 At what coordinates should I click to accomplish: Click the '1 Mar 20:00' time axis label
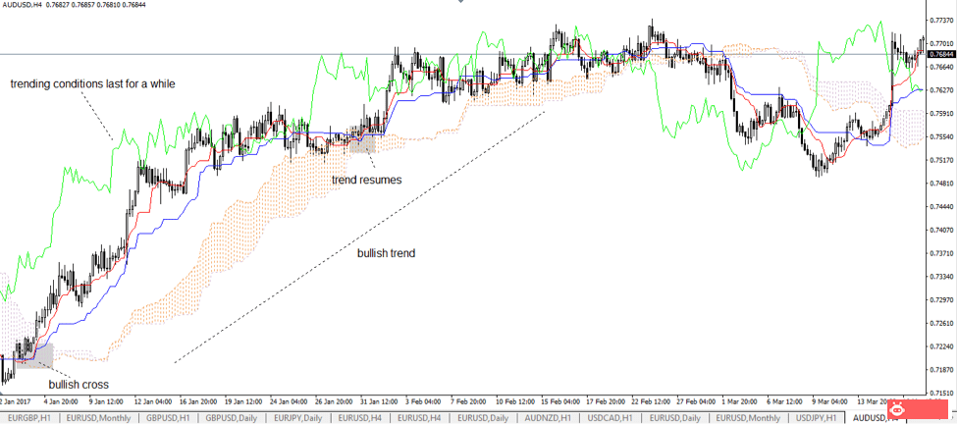tap(740, 402)
